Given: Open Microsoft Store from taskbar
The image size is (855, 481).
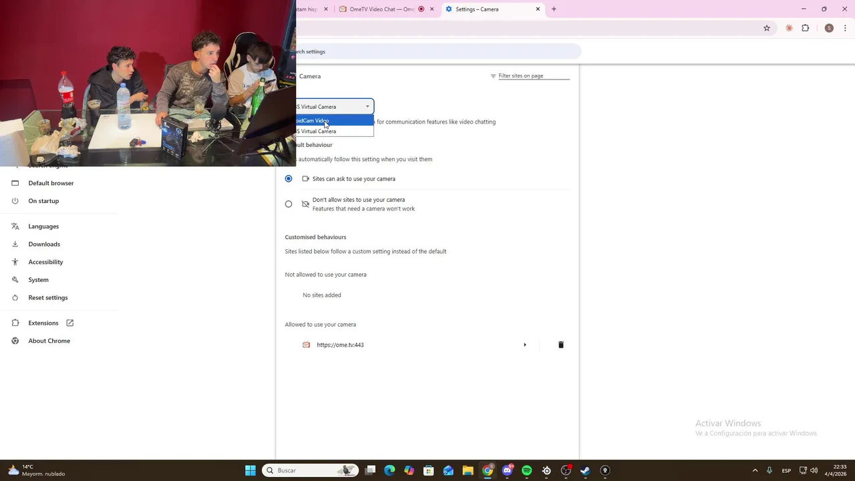Looking at the screenshot, I should (429, 470).
